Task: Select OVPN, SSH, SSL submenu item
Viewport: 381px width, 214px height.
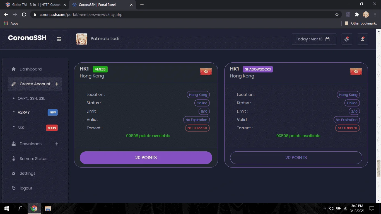Action: tap(31, 98)
